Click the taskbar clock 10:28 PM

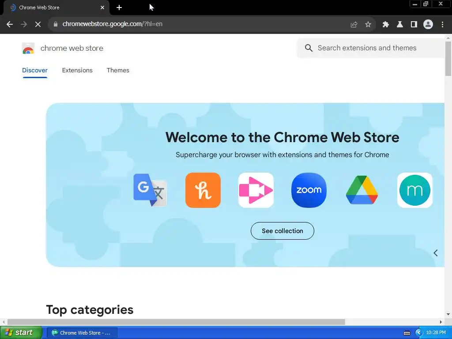pyautogui.click(x=436, y=333)
